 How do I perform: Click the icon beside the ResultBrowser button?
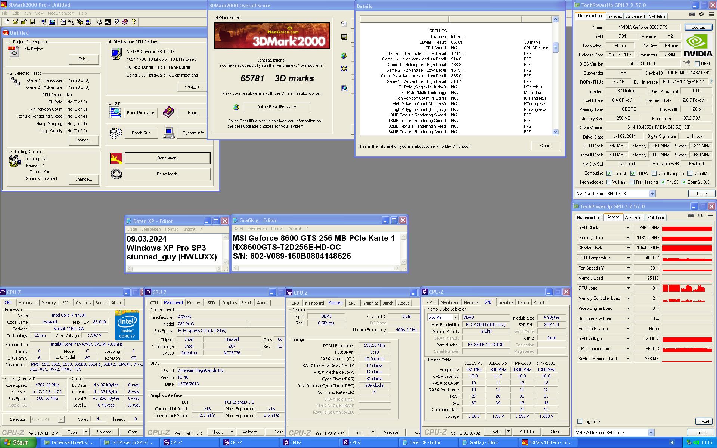115,112
